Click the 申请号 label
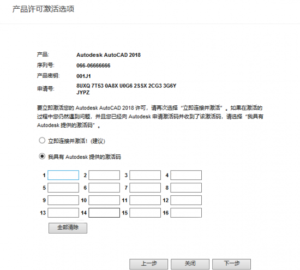This screenshot has width=300, height=270. pos(46,88)
